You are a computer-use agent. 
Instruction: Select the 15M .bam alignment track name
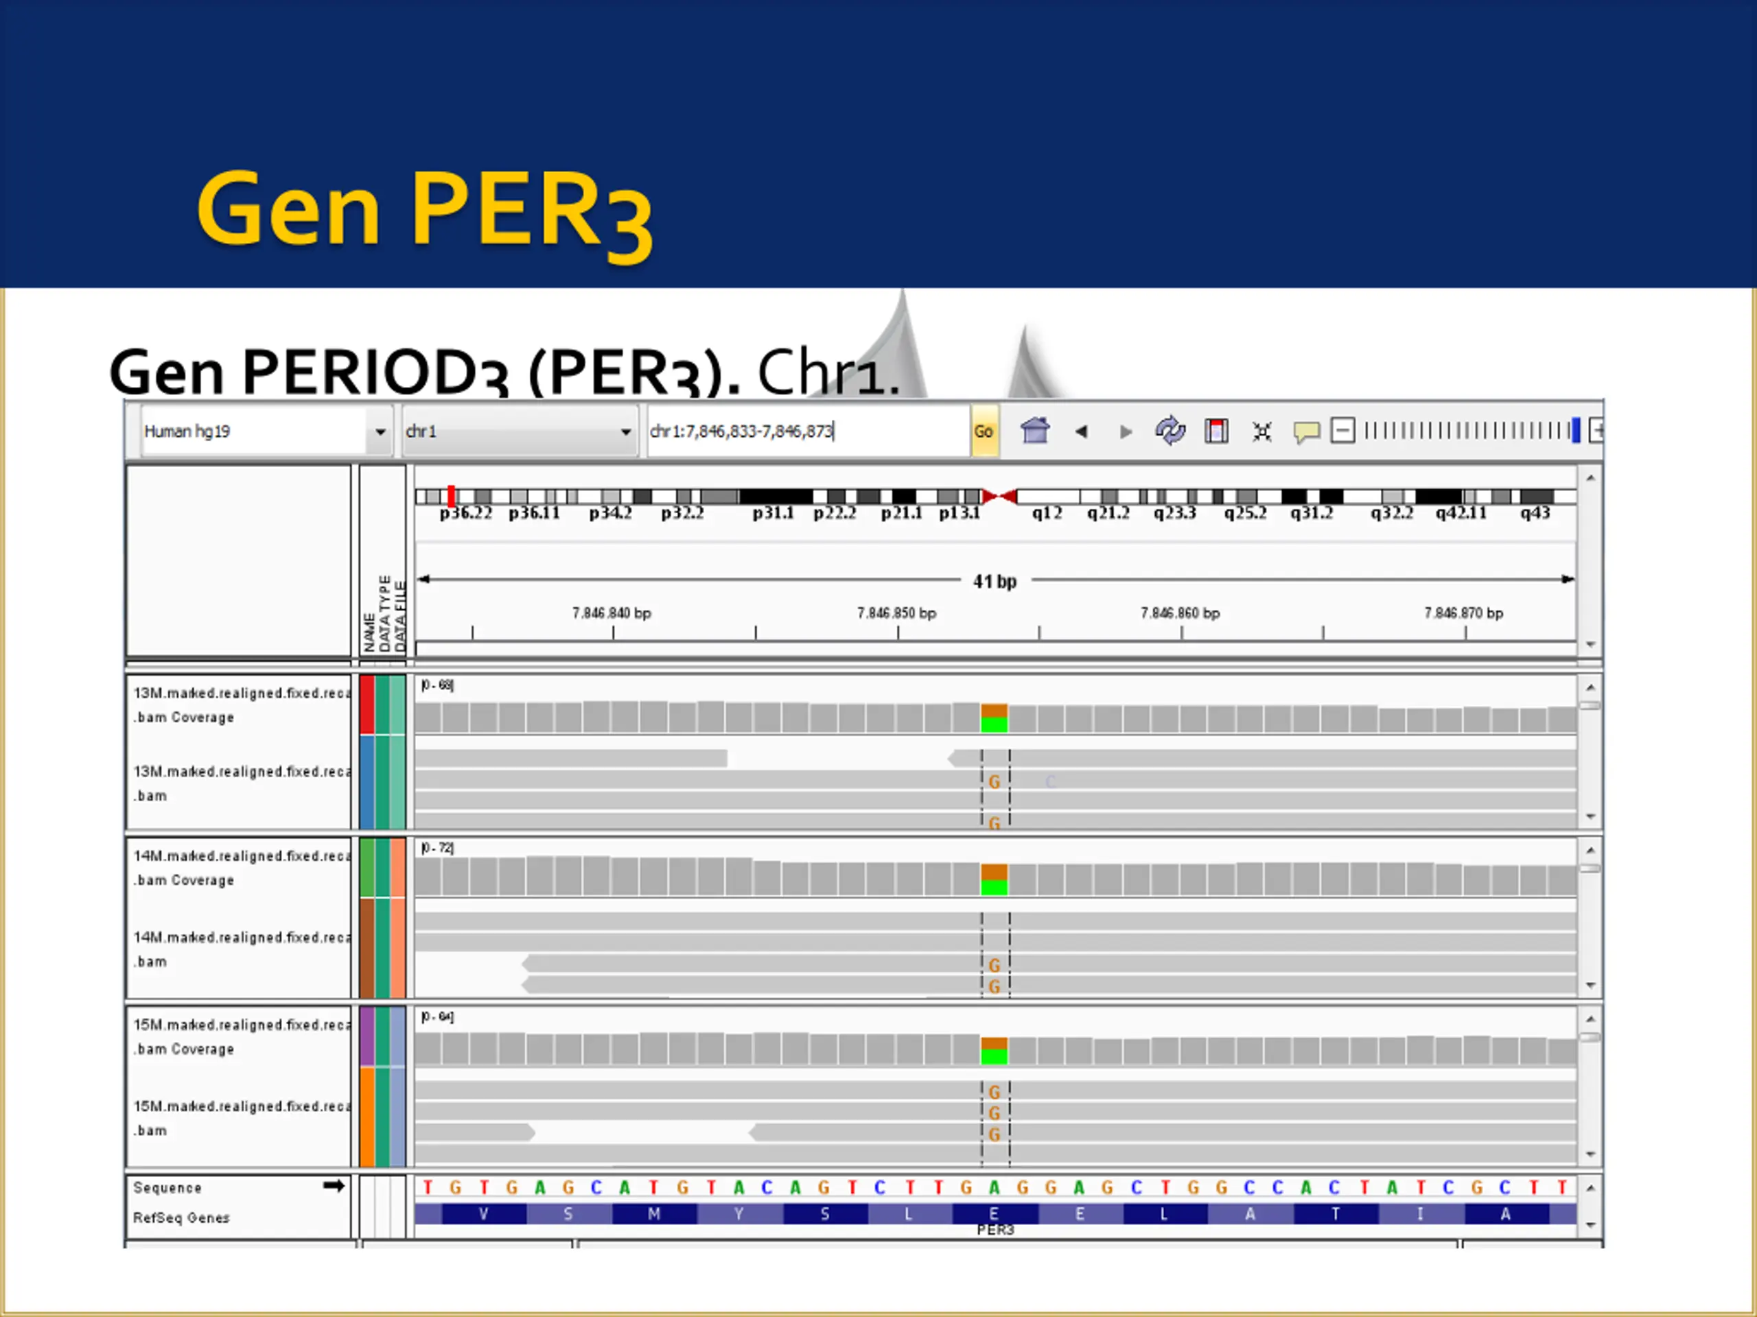240,1119
